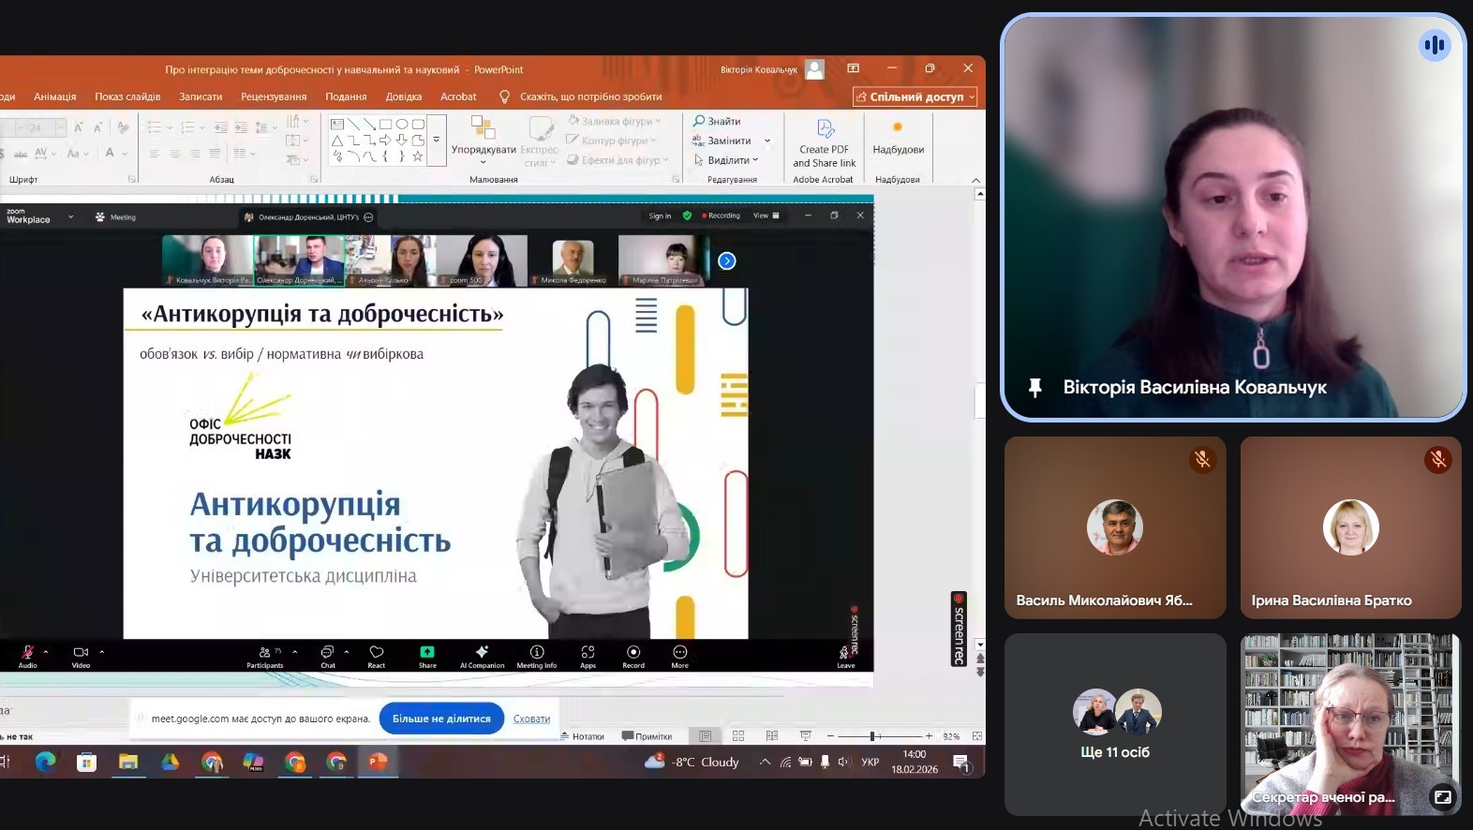Toggle the muted Zoom Audio microphone

(x=27, y=652)
